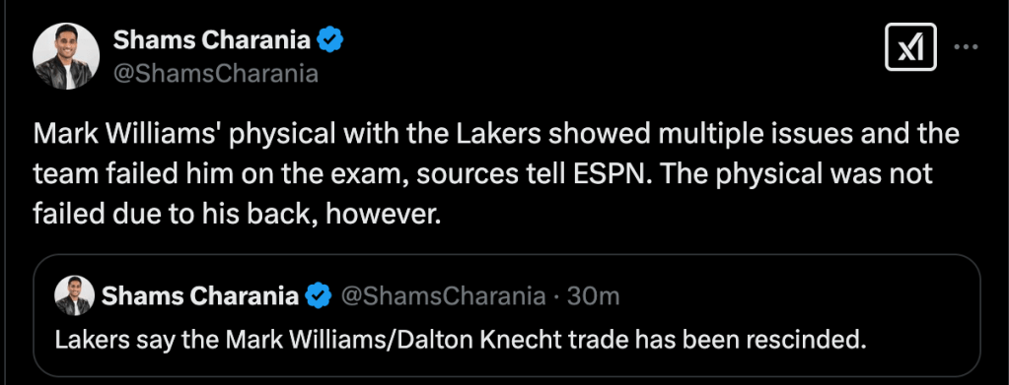Click the Shams Charania name in quoted post
Viewport: 1009px width, 385px height.
(x=200, y=295)
